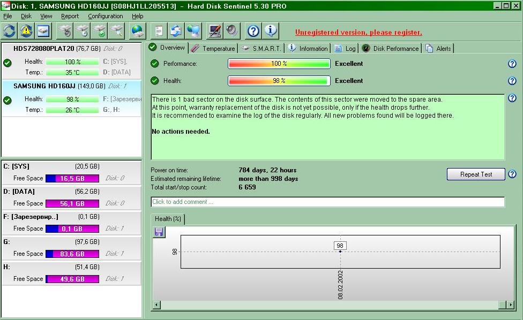Click help icon beside Health bar
Screen dimensions: 523x320
click(x=512, y=81)
